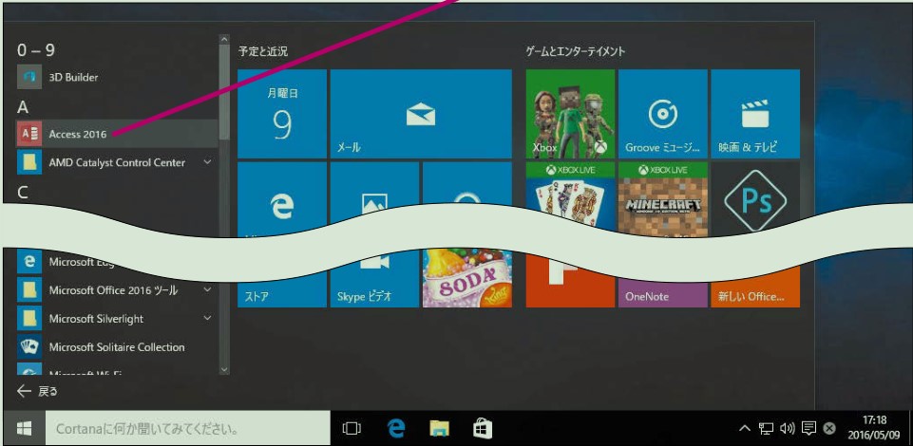Screen dimensions: 913x446
Task: Launch Microsoft Solitaire Collection from the list
Action: point(117,347)
